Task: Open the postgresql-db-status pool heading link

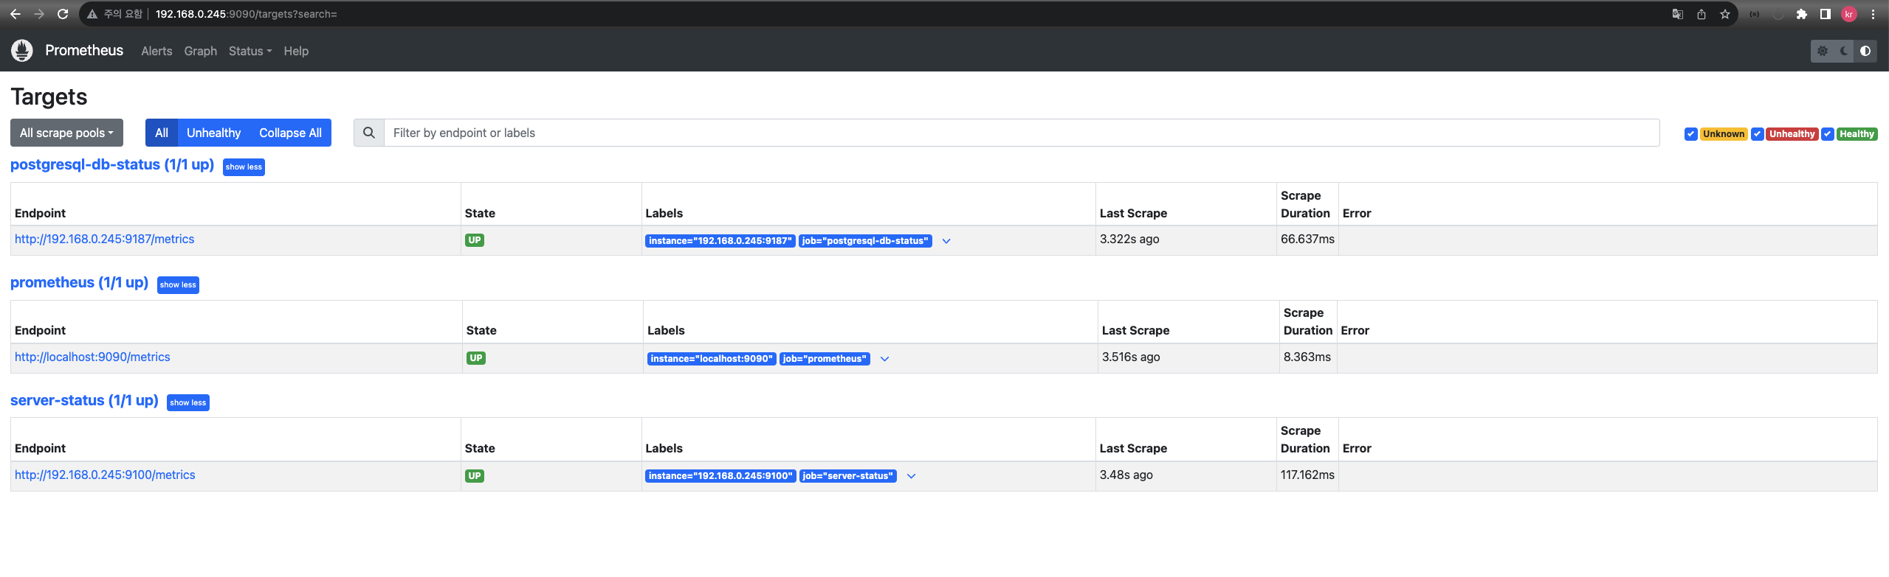Action: pos(112,165)
